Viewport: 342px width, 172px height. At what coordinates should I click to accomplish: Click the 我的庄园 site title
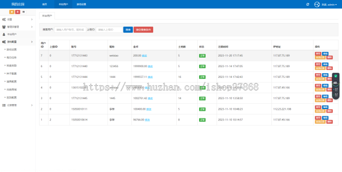pos(17,4)
